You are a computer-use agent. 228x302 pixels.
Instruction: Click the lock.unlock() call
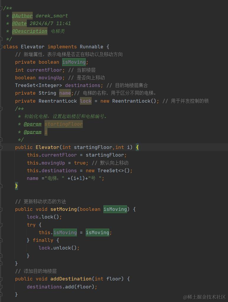click(58, 248)
